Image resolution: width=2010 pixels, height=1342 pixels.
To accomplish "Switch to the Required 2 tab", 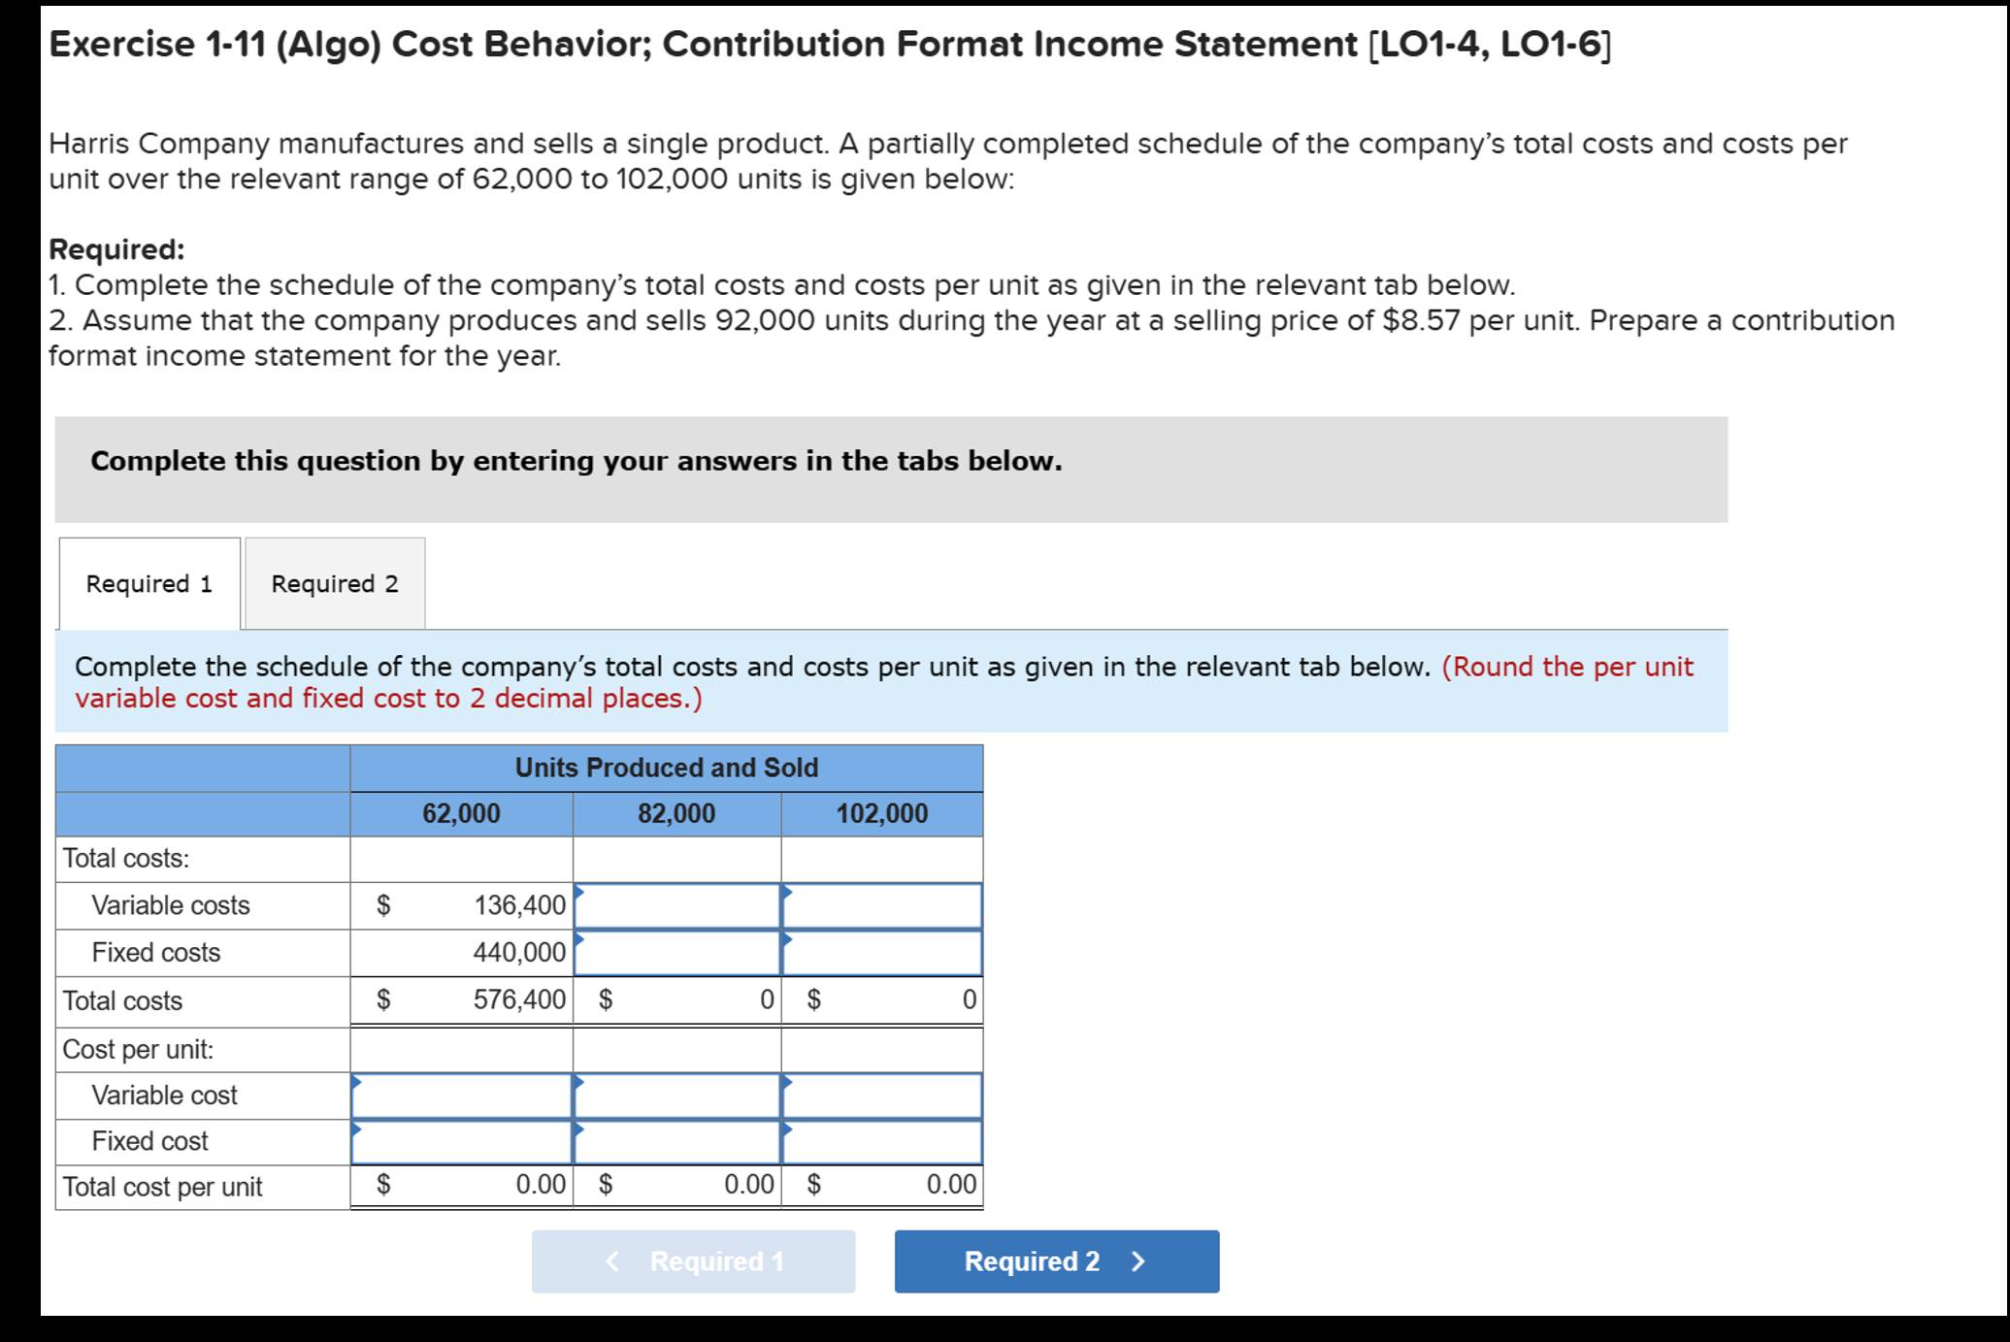I will tap(335, 583).
